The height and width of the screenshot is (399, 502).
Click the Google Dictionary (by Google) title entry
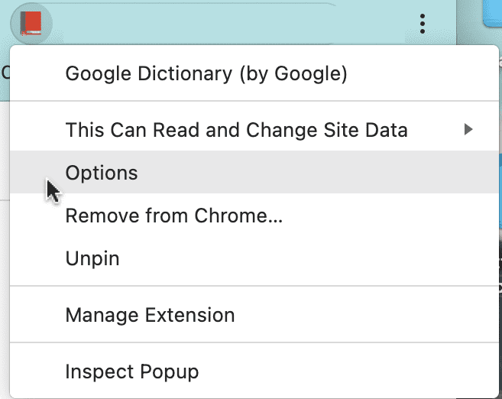point(206,73)
